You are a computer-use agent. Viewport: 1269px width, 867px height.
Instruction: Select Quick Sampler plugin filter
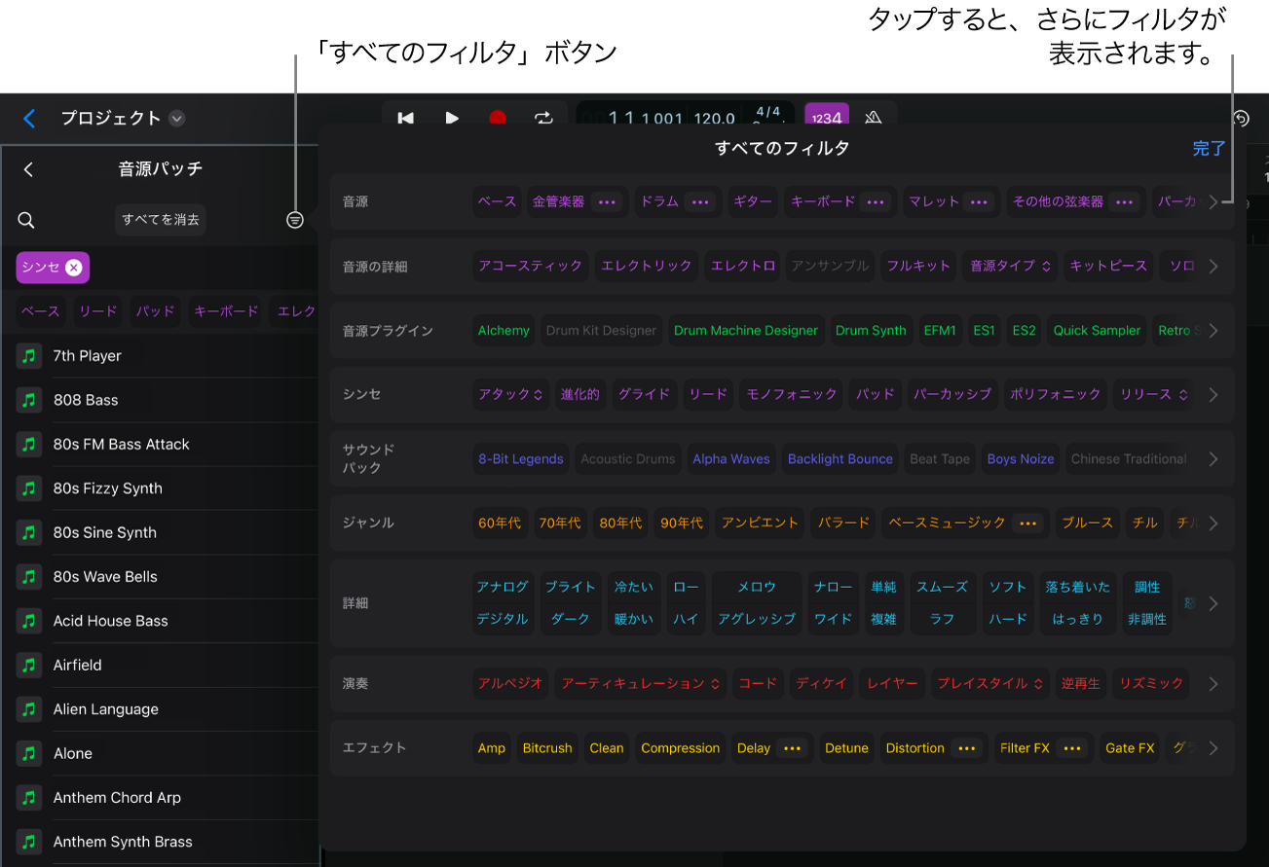pyautogui.click(x=1097, y=331)
